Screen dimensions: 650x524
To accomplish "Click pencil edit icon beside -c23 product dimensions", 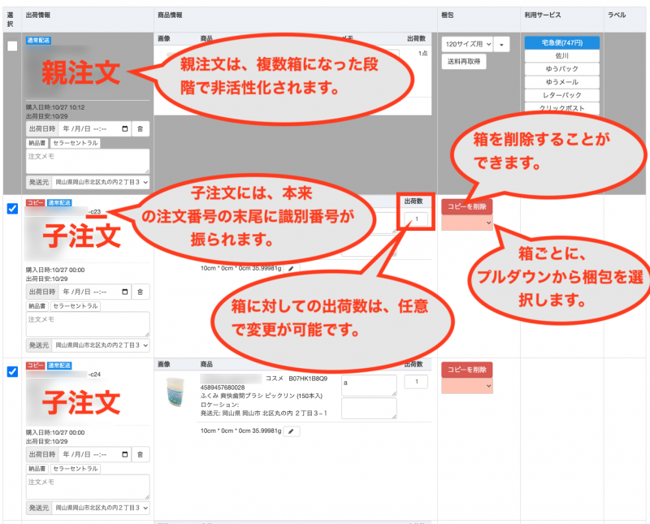I will click(x=292, y=267).
